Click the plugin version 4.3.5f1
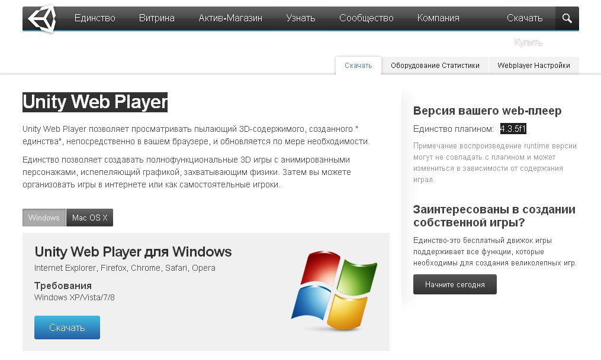The image size is (601, 360). click(x=513, y=129)
